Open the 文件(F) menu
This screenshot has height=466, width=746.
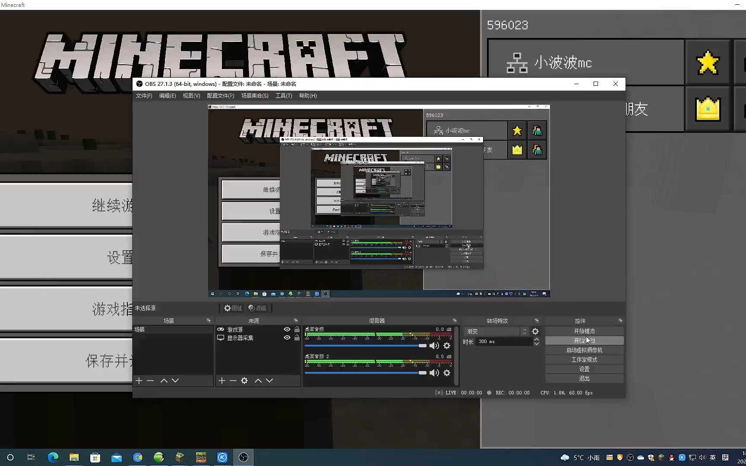(x=144, y=96)
